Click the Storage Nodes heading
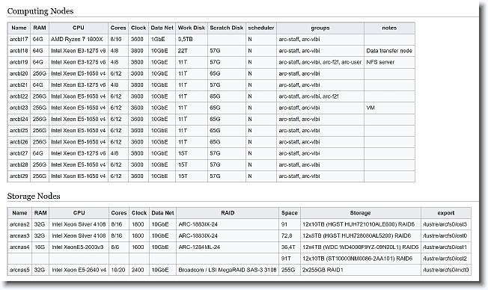 [x=34, y=196]
